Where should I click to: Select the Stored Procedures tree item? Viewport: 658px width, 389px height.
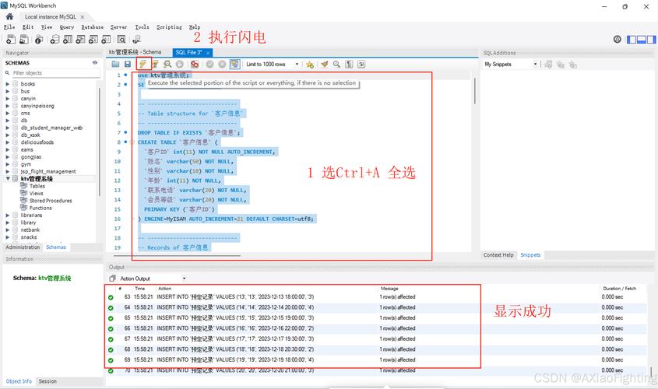coord(51,201)
